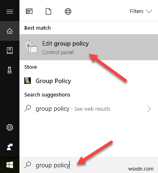Image resolution: width=158 pixels, height=173 pixels.
Task: Expand the web results chevron arrow
Action: 149,109
